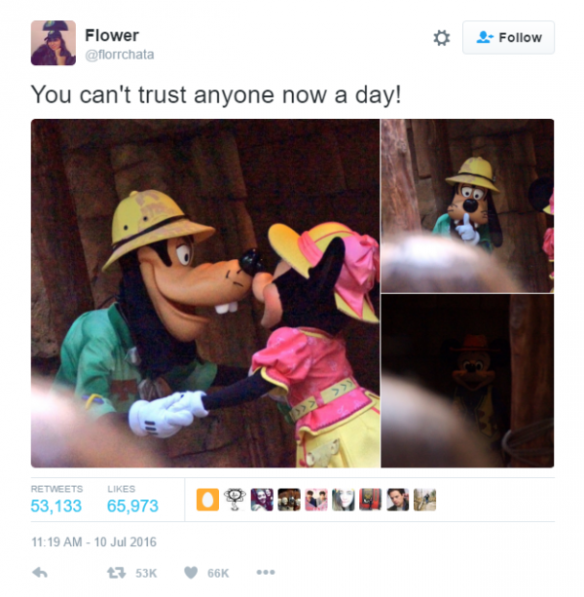Open Goofy shushing photo
584x597 pixels.
467,205
